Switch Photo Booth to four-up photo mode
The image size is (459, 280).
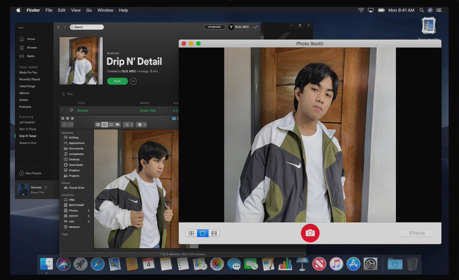click(x=192, y=233)
